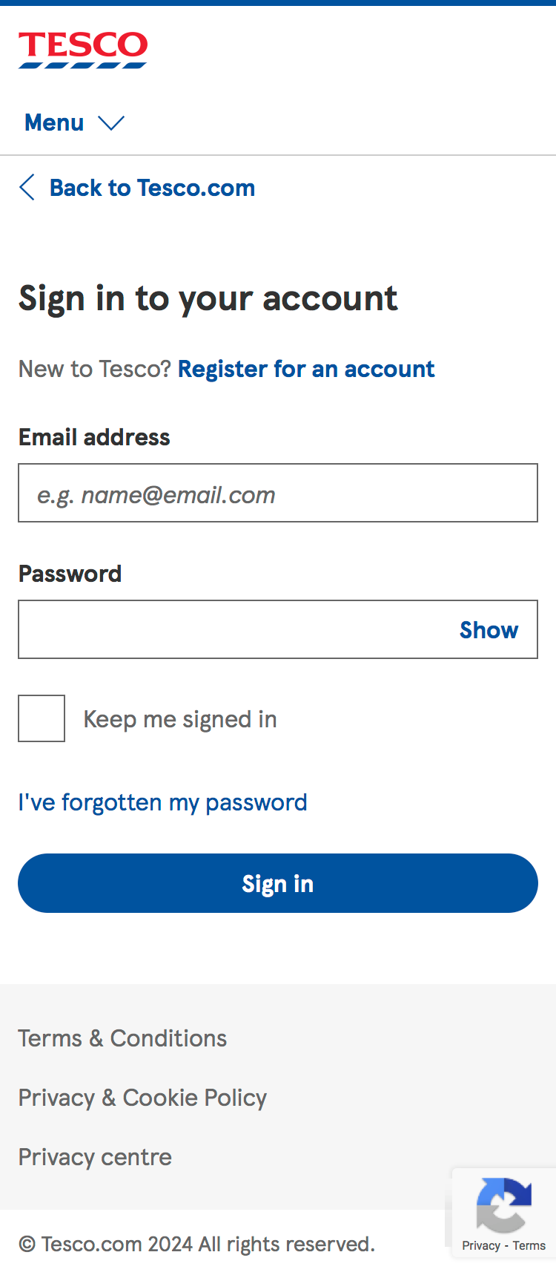Screen dimensions: 556x1278
Task: Open Register for an account
Action: tap(305, 369)
